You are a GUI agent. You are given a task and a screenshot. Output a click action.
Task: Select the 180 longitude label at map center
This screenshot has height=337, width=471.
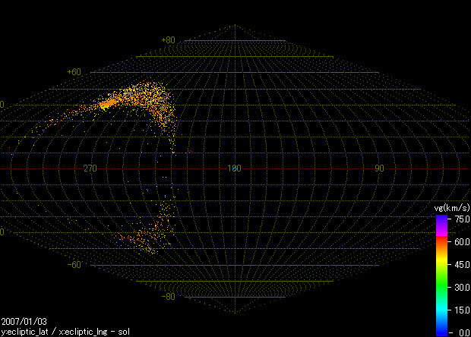234,168
